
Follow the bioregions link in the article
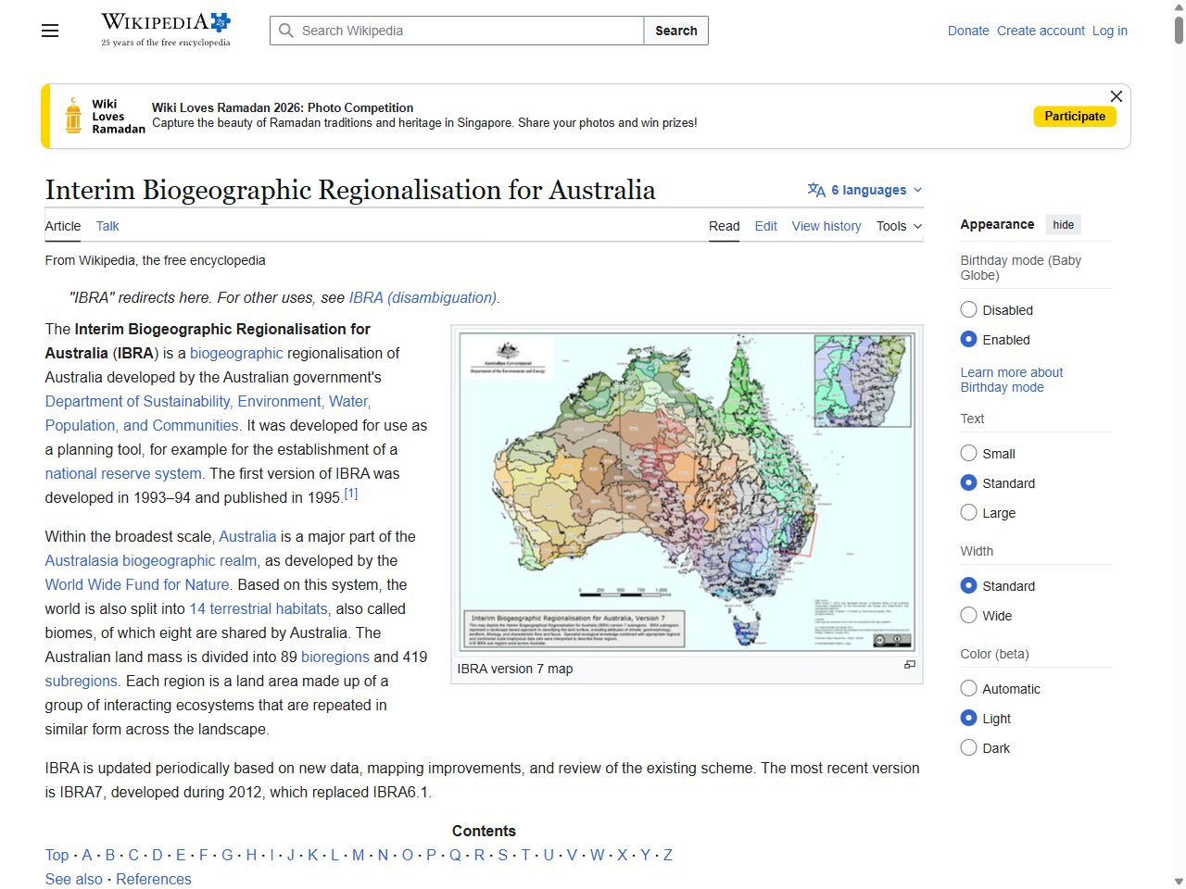click(335, 657)
